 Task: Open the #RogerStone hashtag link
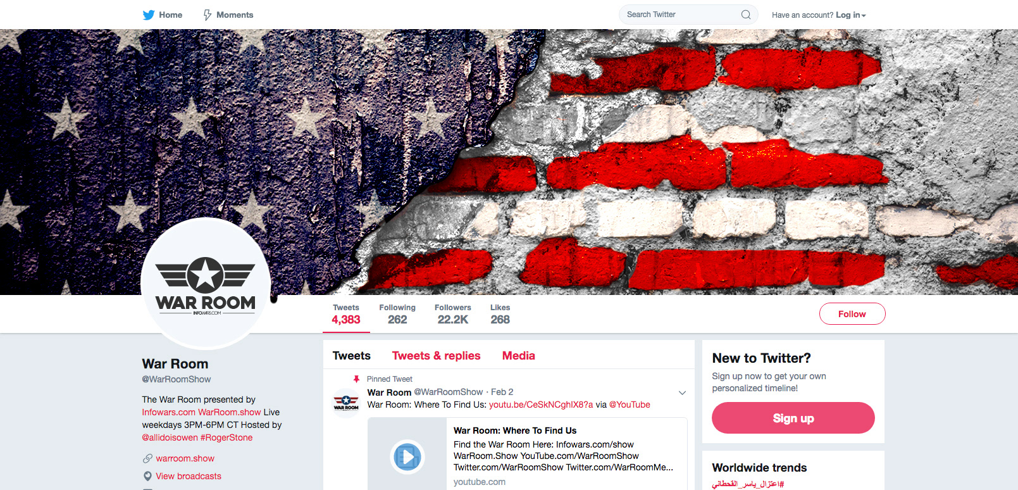pos(227,437)
